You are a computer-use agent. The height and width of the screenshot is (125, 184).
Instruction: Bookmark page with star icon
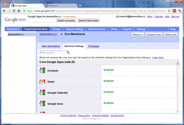tap(169, 11)
